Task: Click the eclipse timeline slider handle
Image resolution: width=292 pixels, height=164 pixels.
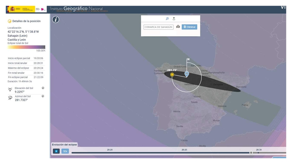Action: pos(251,153)
